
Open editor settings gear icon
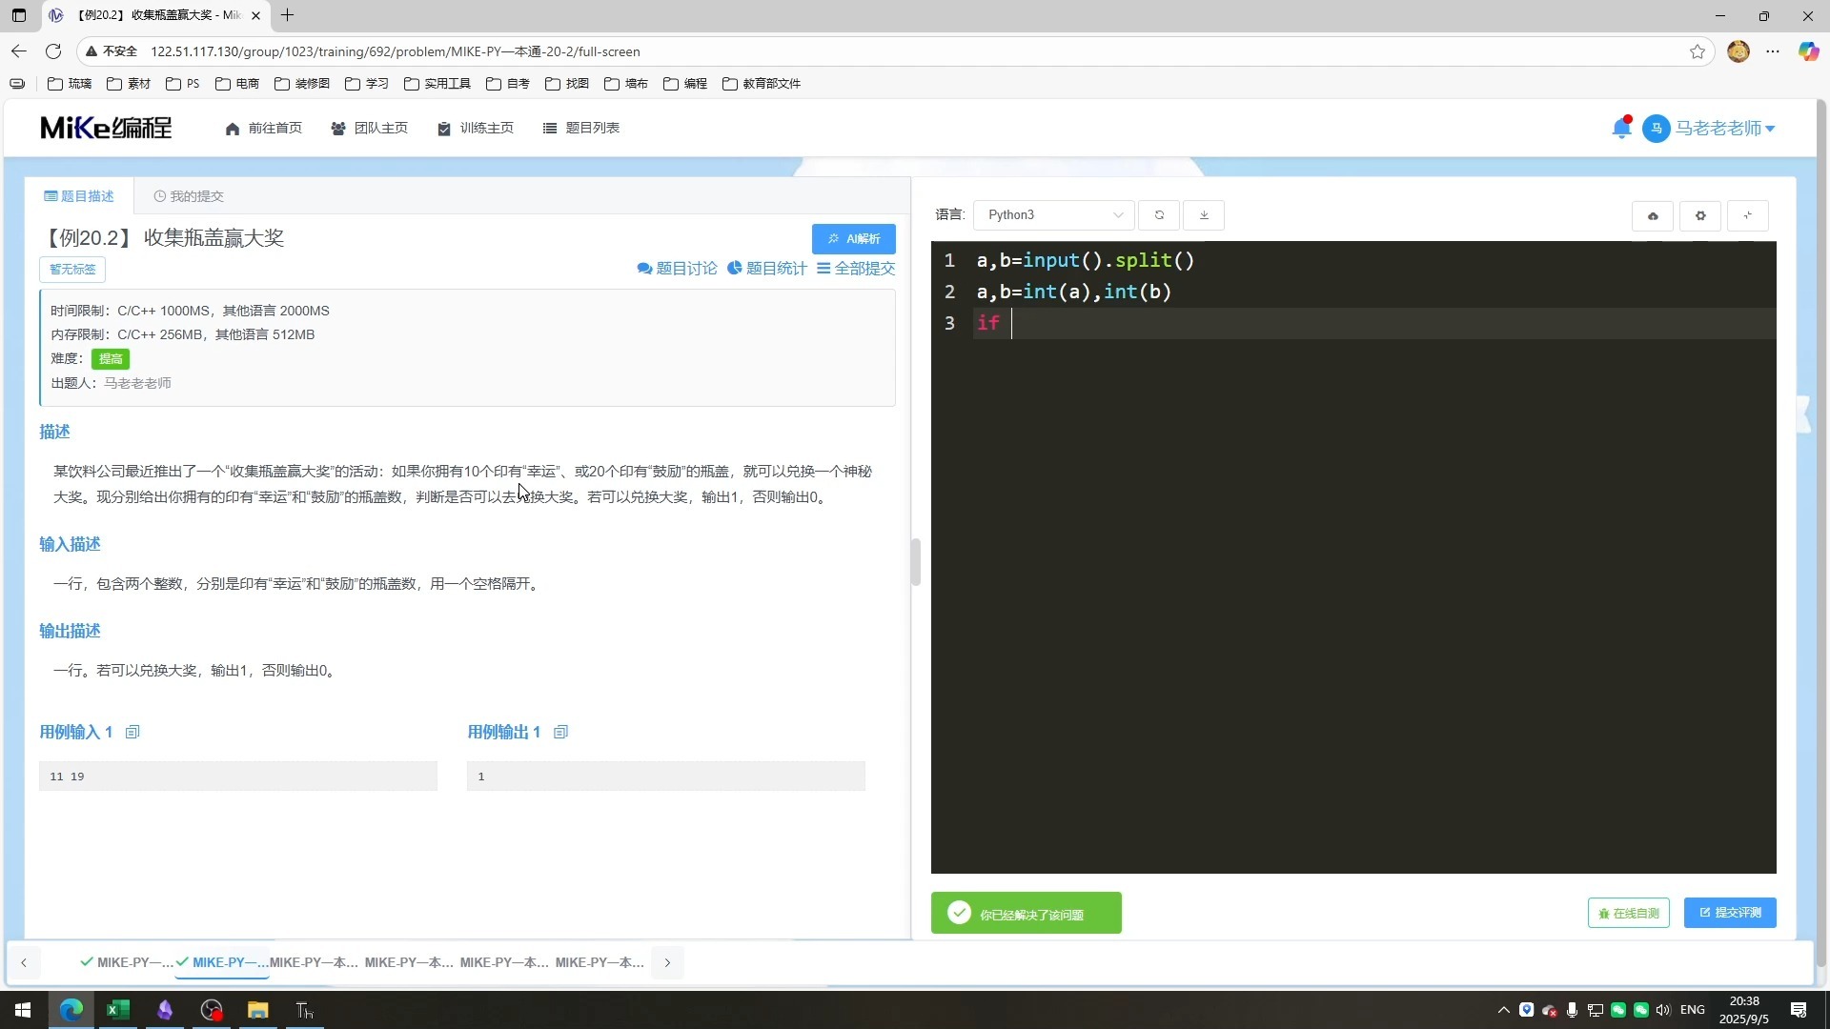(1700, 216)
